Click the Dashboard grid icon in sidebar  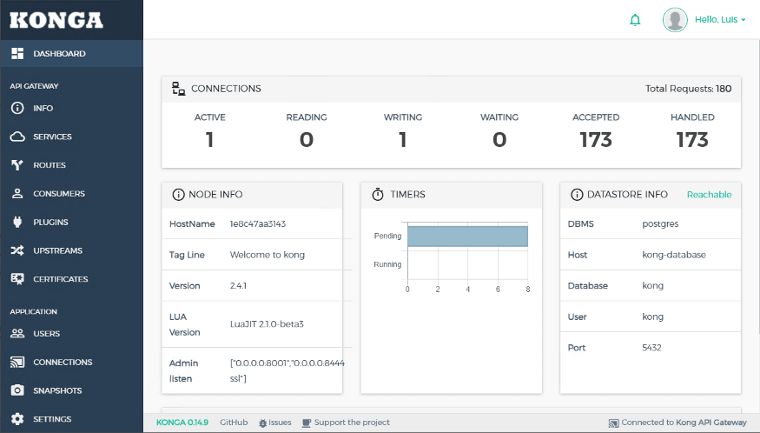17,53
